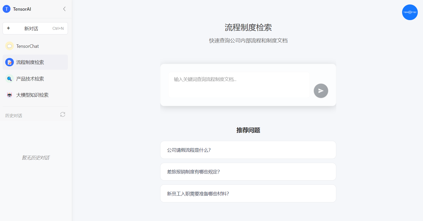This screenshot has width=423, height=221.
Task: Open the TensorTec user avatar
Action: [x=410, y=12]
